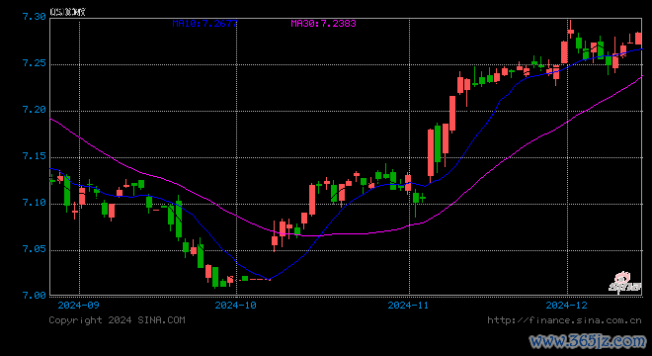Image resolution: width=652 pixels, height=356 pixels.
Task: Click the last red candlestick on chart
Action: point(638,39)
